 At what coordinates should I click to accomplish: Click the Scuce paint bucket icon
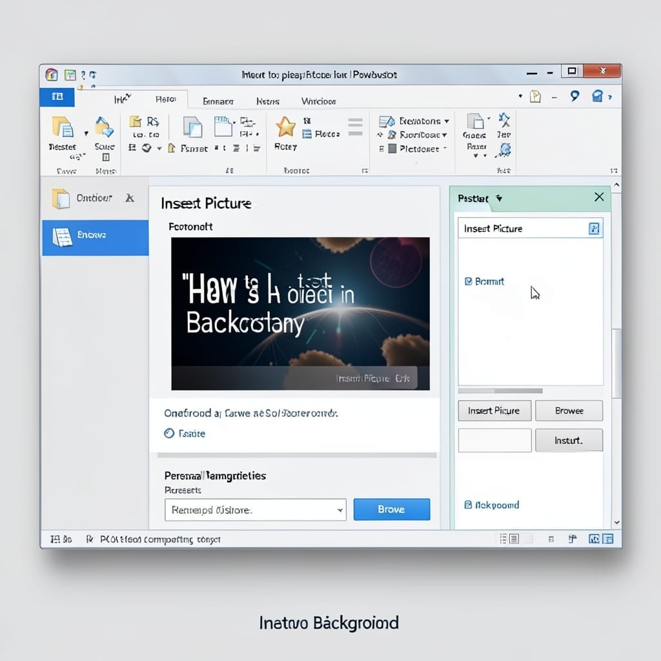(x=104, y=127)
